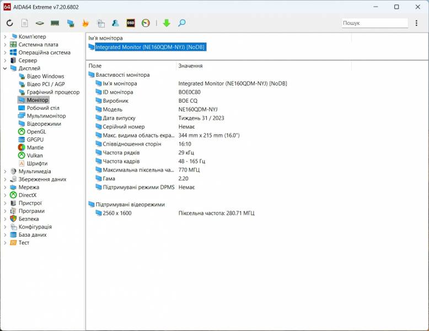This screenshot has height=331, width=429.
Task: Click the Конфігурація tree icon
Action: [13, 227]
